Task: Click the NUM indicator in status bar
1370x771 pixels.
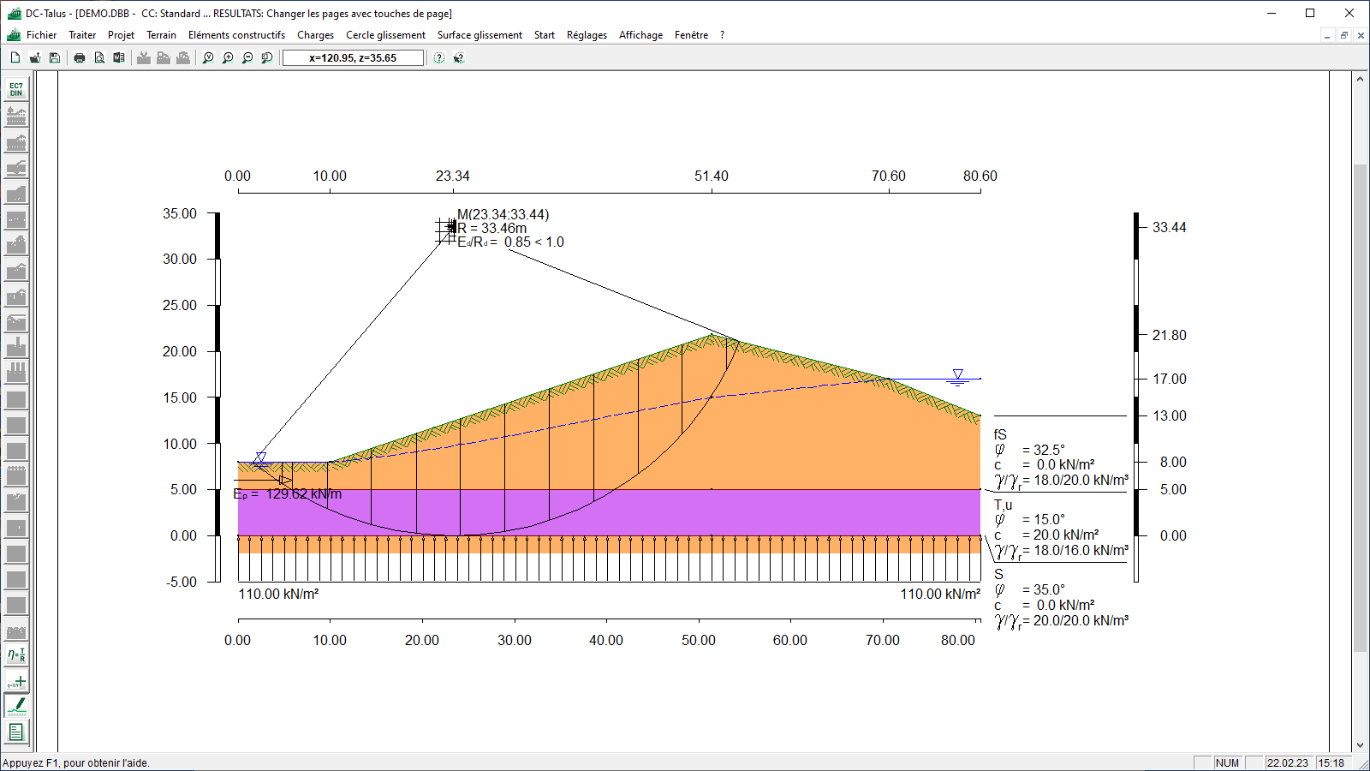Action: coord(1227,762)
